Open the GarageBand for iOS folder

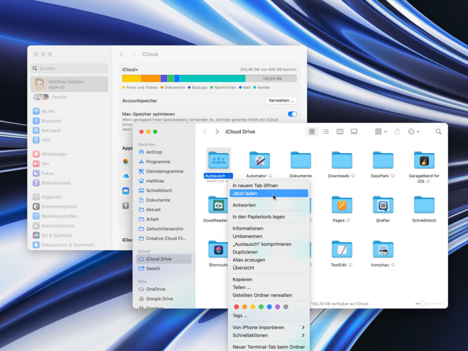coord(424,160)
